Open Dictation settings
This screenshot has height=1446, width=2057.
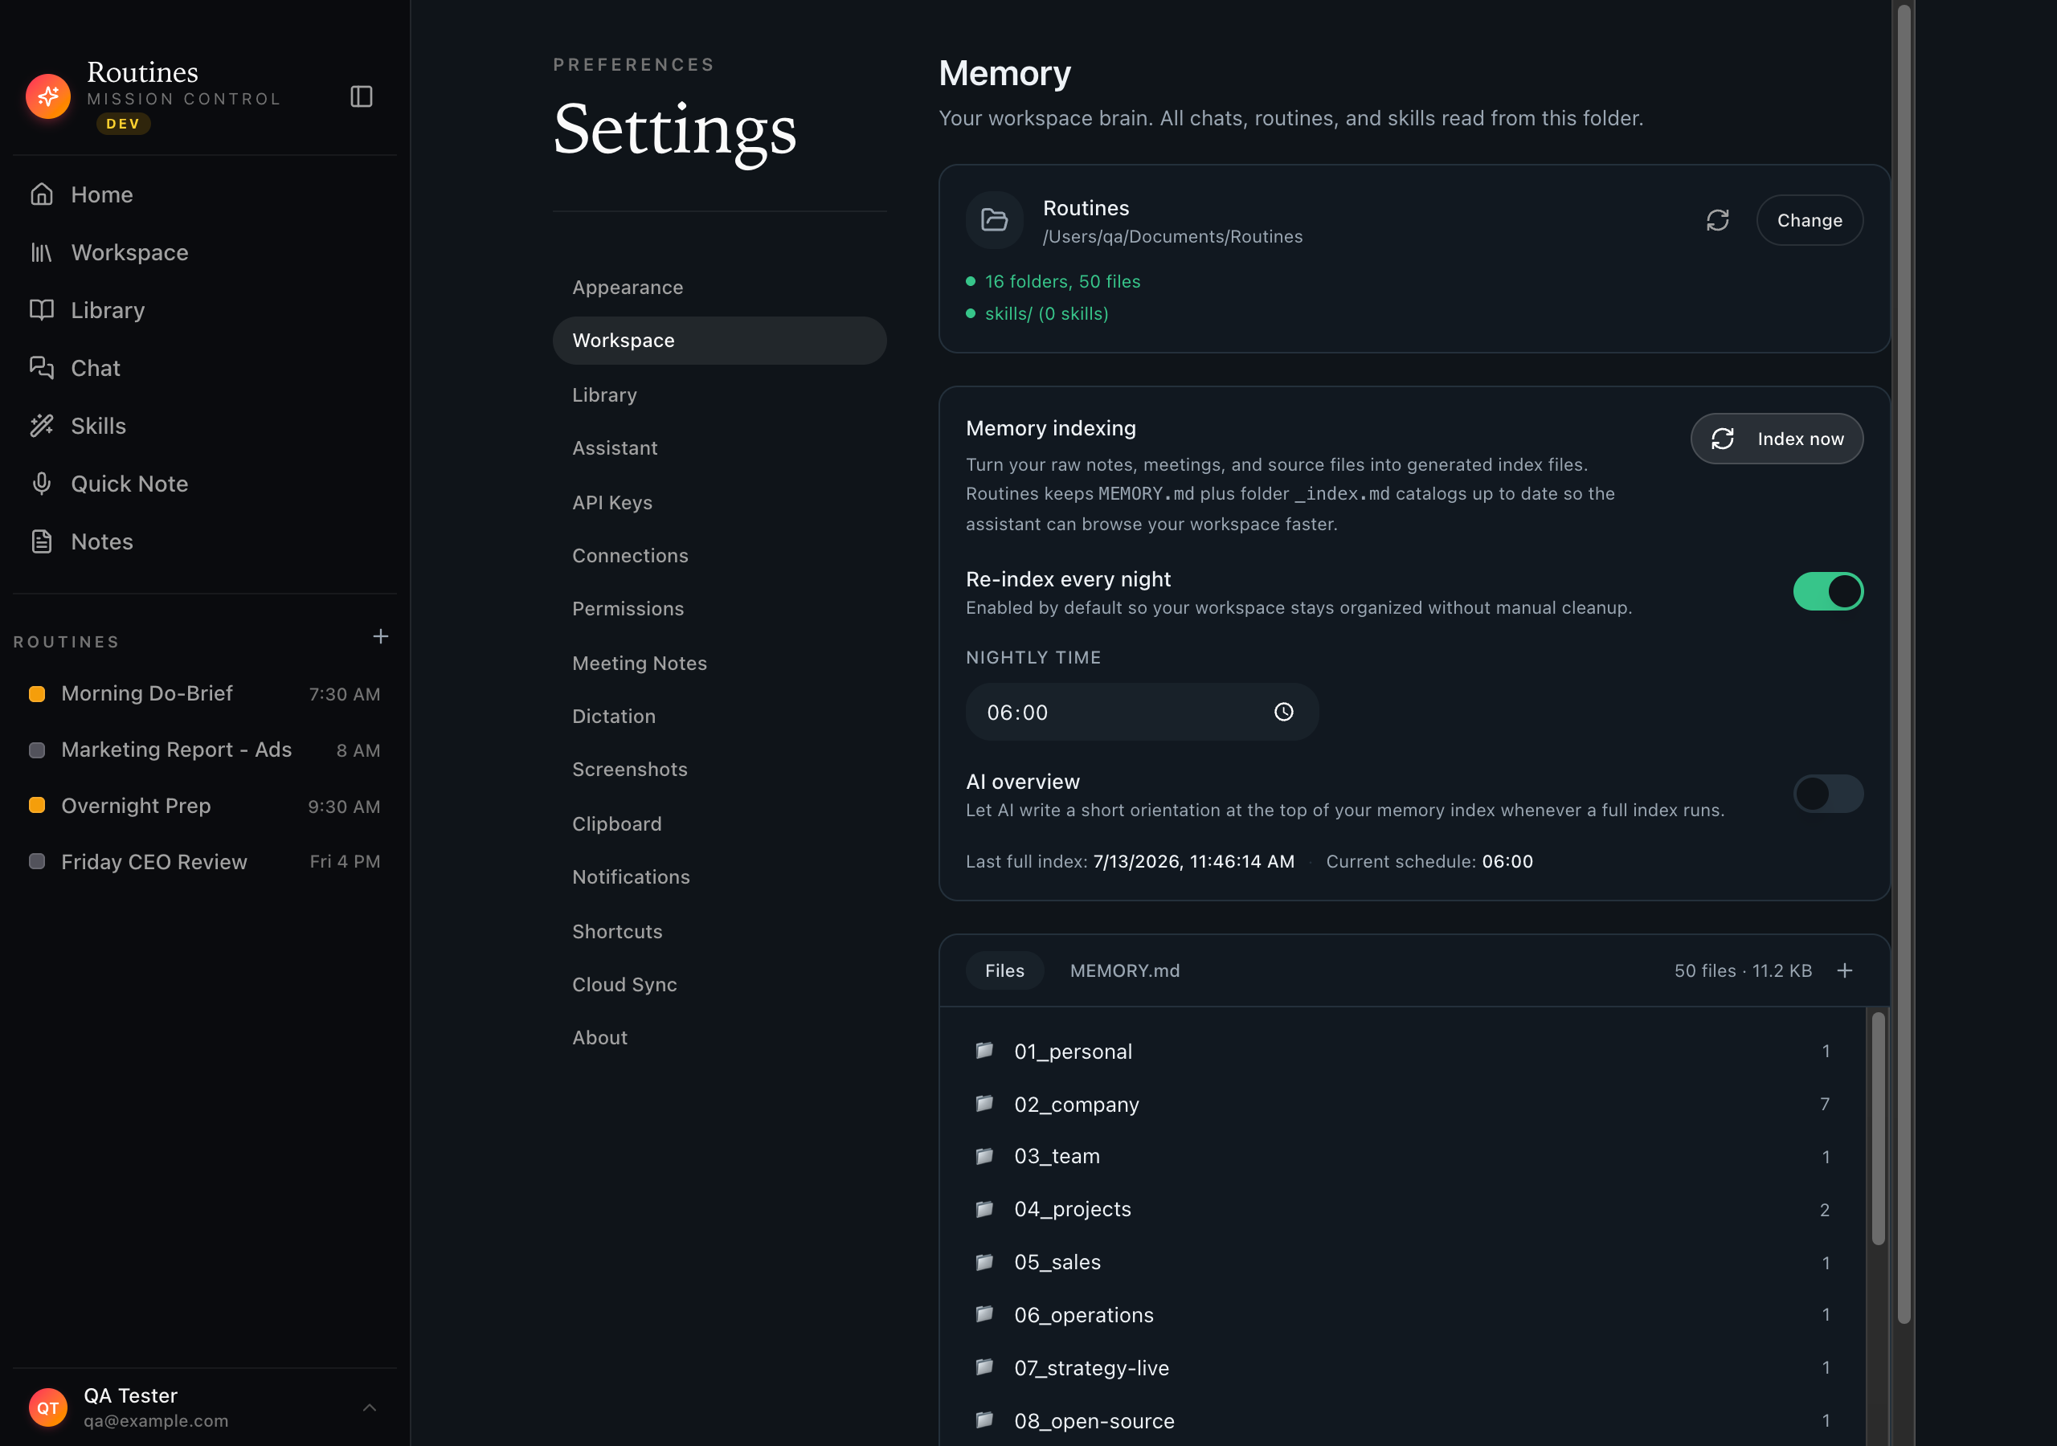point(719,716)
